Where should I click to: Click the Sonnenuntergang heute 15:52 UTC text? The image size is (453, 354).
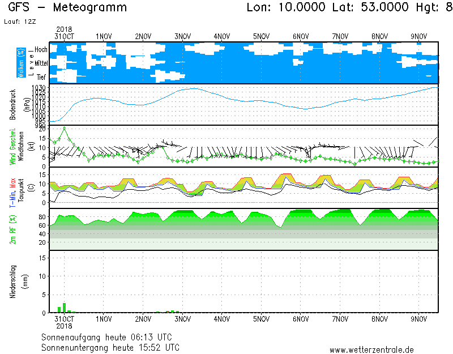pos(110,347)
